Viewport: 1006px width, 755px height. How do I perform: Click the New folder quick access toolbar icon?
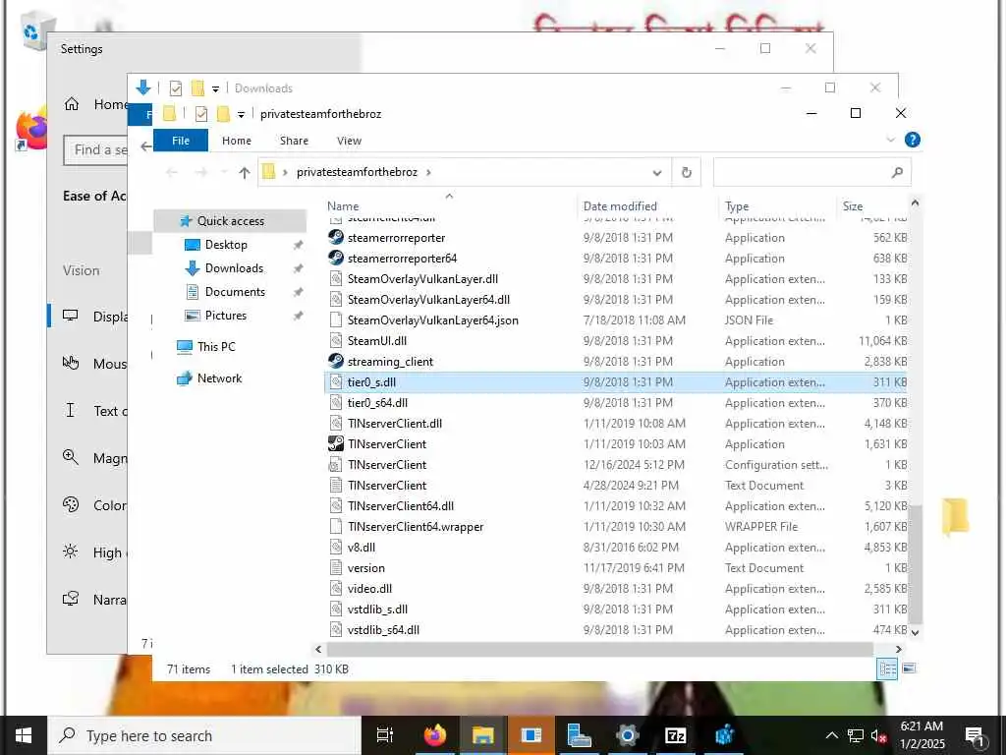pos(223,114)
